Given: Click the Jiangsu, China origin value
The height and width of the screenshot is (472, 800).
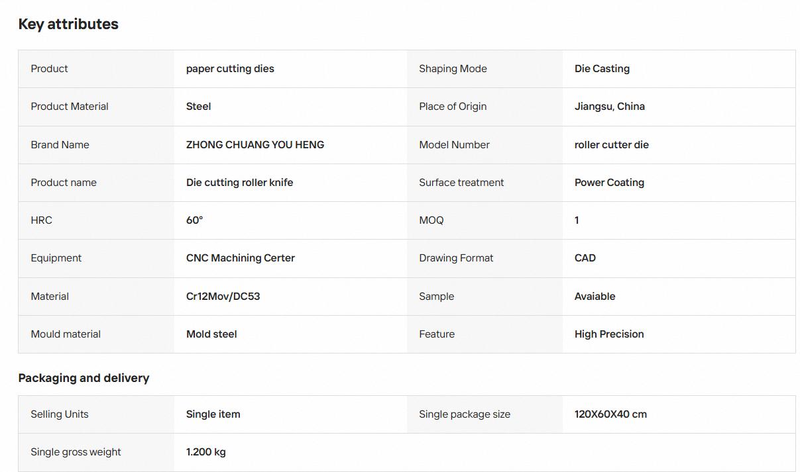Looking at the screenshot, I should pos(610,107).
